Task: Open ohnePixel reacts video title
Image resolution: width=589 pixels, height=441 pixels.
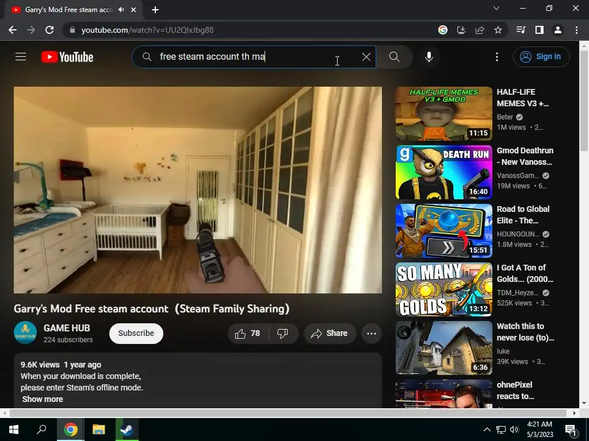Action: [515, 390]
